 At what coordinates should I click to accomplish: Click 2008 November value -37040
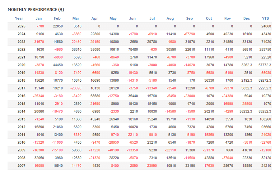click(227, 158)
